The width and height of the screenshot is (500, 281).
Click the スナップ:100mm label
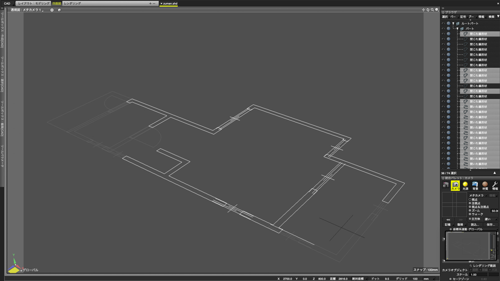pos(425,270)
